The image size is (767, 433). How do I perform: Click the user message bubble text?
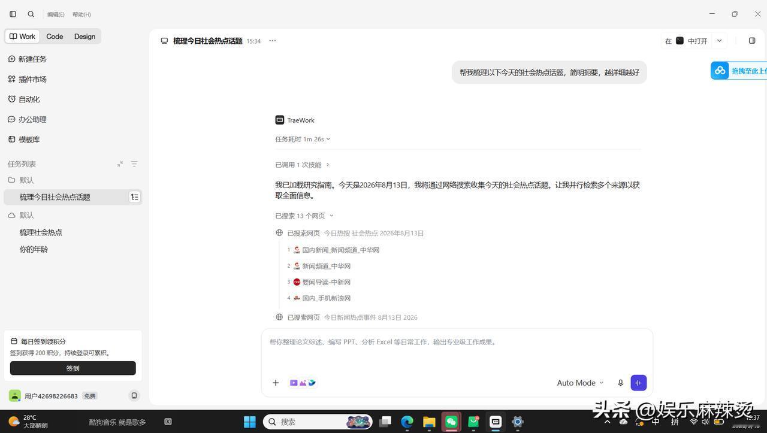pos(549,72)
